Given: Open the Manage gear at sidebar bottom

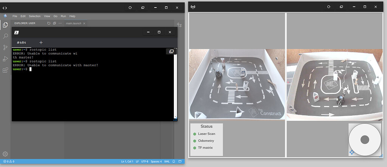Looking at the screenshot, I should (5, 154).
